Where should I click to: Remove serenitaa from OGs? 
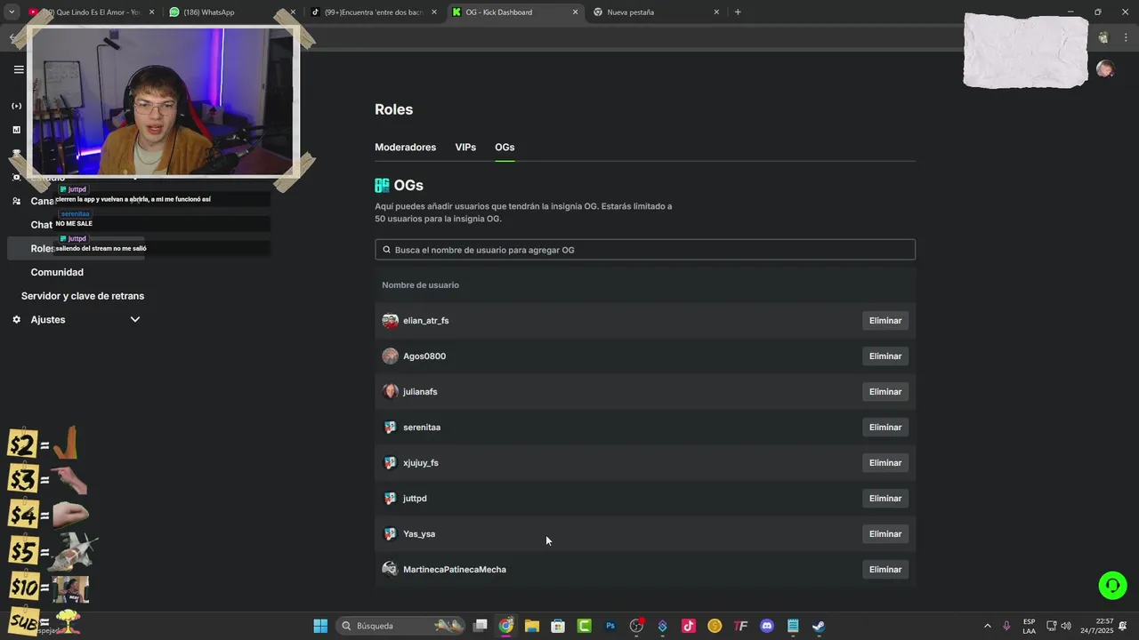pyautogui.click(x=885, y=428)
